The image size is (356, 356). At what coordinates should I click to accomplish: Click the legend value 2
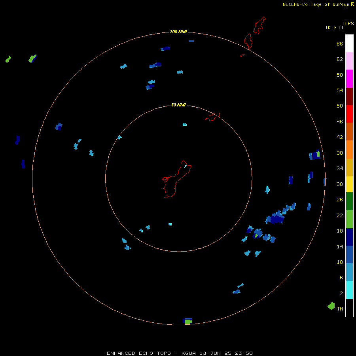click(341, 294)
